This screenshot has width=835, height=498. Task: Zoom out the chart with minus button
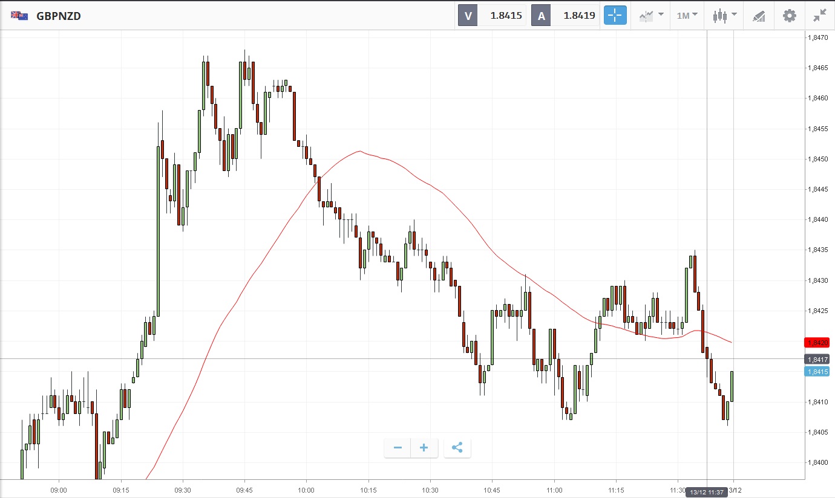[x=398, y=448]
